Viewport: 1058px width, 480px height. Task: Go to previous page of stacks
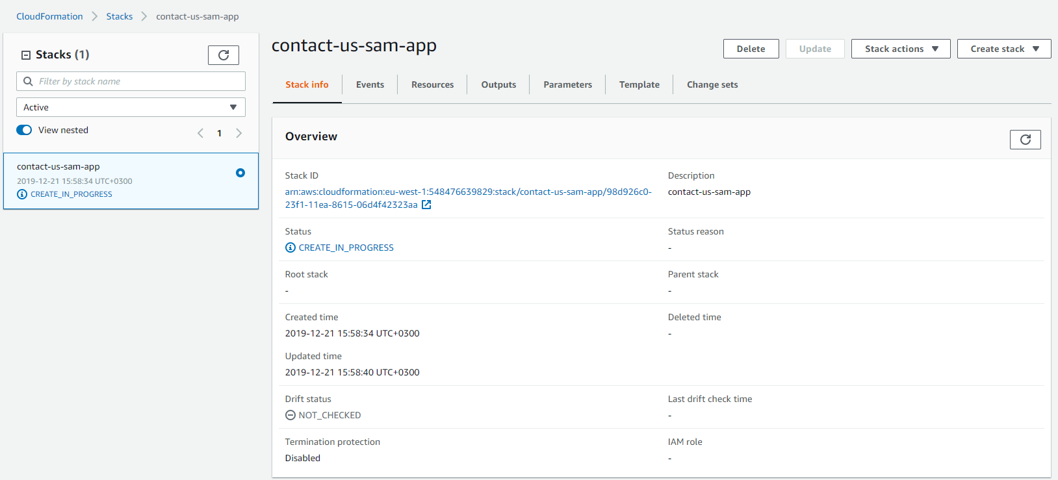(x=200, y=133)
